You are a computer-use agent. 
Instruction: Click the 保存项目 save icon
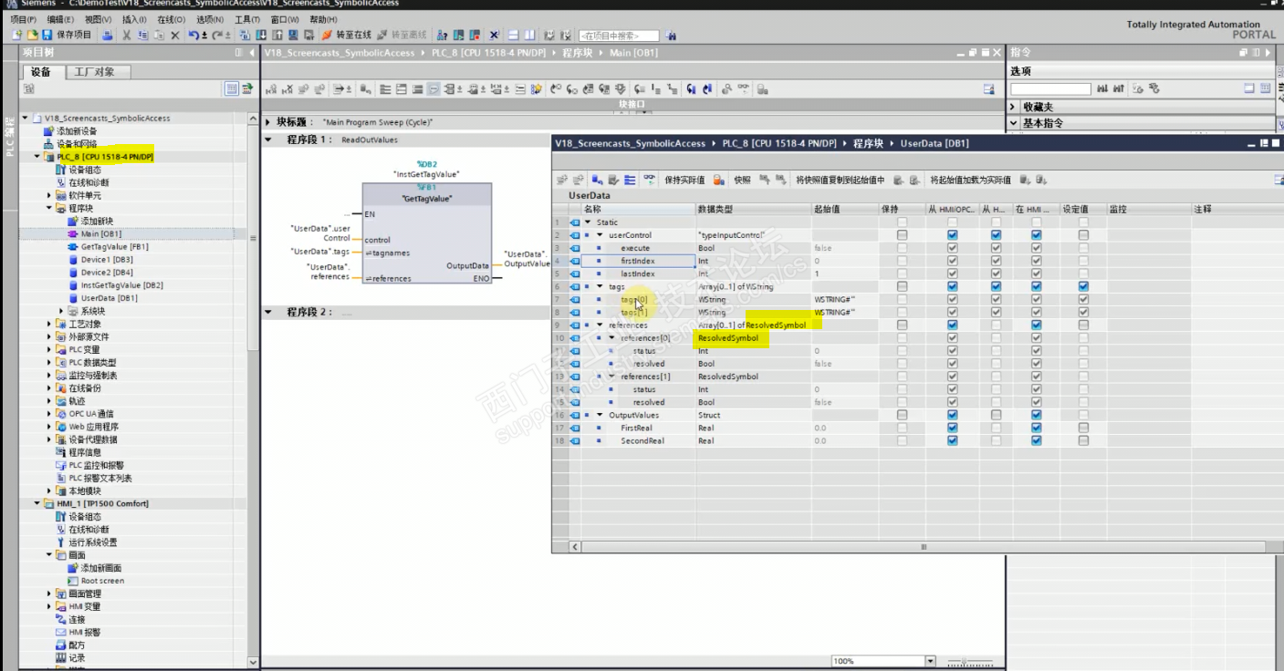click(47, 36)
